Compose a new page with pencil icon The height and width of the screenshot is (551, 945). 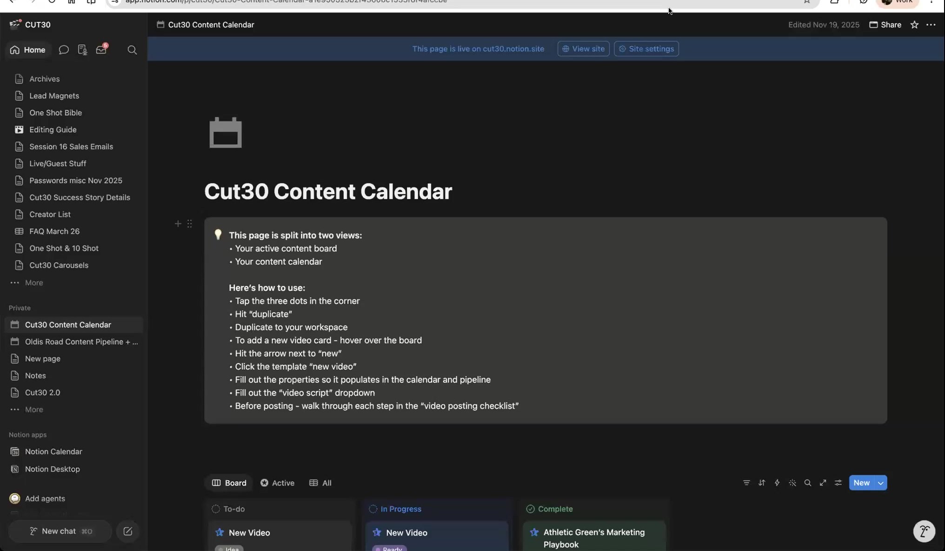(128, 531)
